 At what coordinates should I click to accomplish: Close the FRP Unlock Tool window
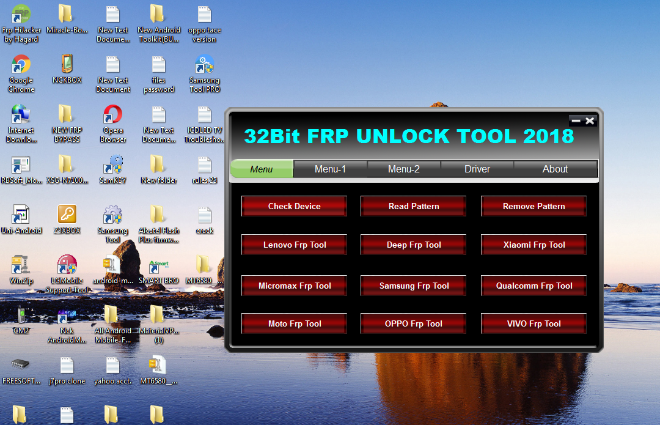point(590,121)
